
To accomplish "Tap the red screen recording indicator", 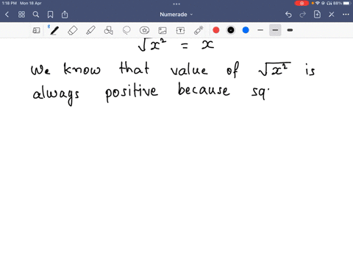I will click(302, 3).
